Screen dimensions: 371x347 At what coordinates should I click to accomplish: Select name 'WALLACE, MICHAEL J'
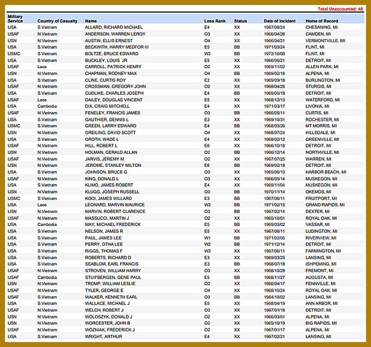click(x=107, y=304)
